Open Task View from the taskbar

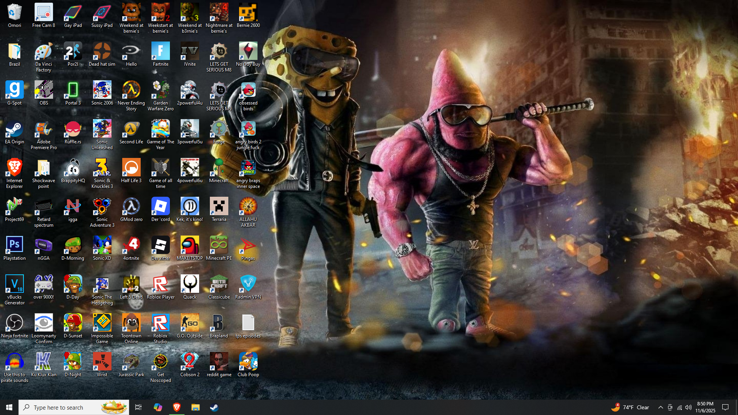pyautogui.click(x=138, y=407)
